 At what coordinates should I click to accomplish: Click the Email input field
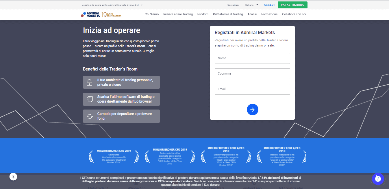tap(252, 89)
